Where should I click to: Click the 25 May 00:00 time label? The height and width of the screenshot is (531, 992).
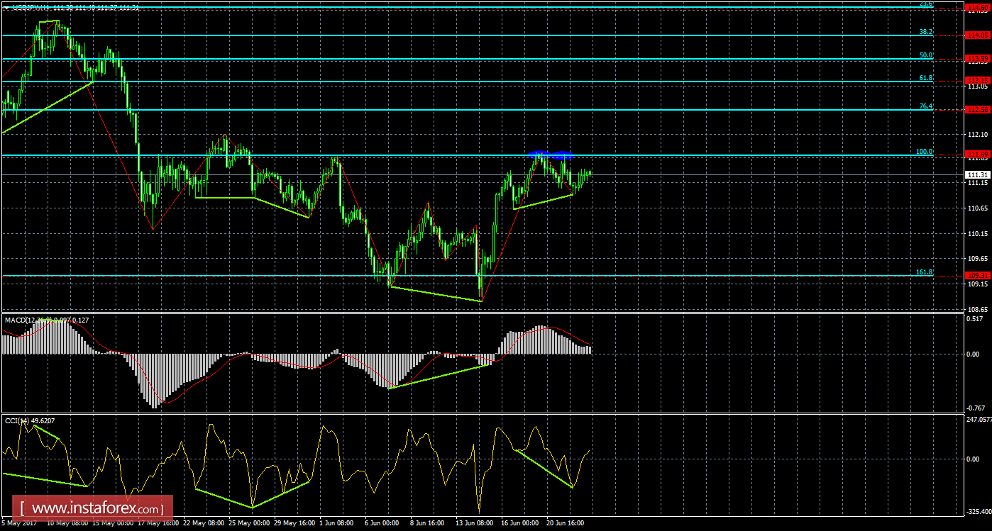click(250, 523)
